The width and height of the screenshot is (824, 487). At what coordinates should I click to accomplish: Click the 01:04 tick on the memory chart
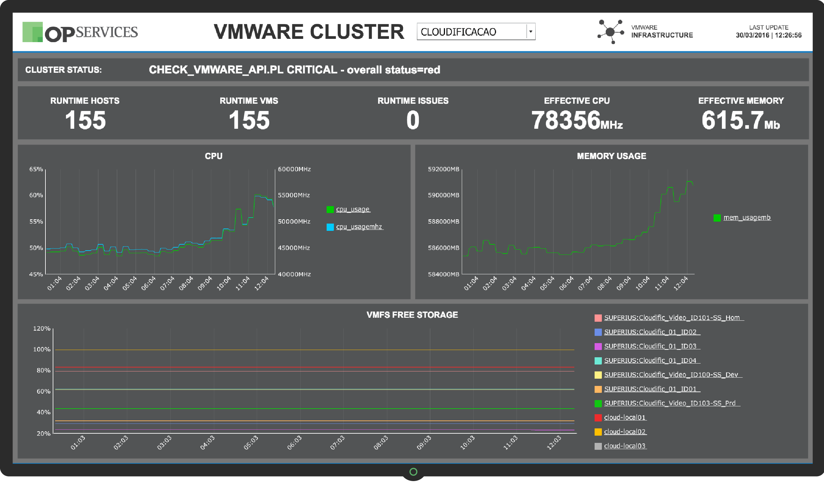point(471,284)
